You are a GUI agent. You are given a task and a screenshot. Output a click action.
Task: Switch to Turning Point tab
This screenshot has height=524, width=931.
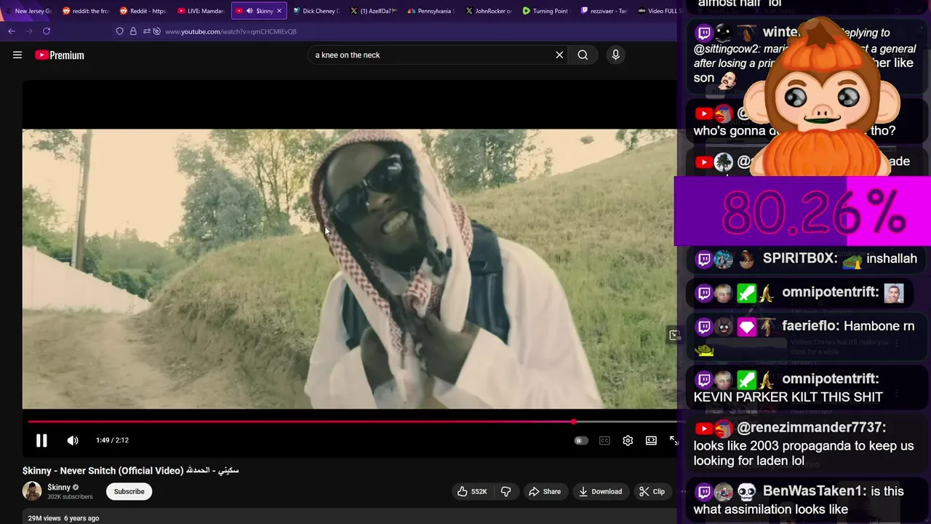click(546, 11)
